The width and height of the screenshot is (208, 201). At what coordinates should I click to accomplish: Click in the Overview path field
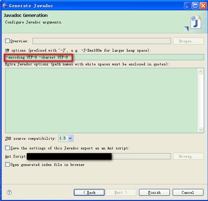102,41
